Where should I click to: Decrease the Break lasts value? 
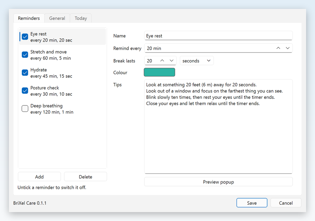(x=172, y=61)
